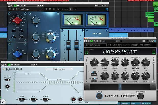Image resolution: width=158 pixels, height=105 pixels.
Task: Toggle the Korvpressor power button
Action: pos(4,69)
